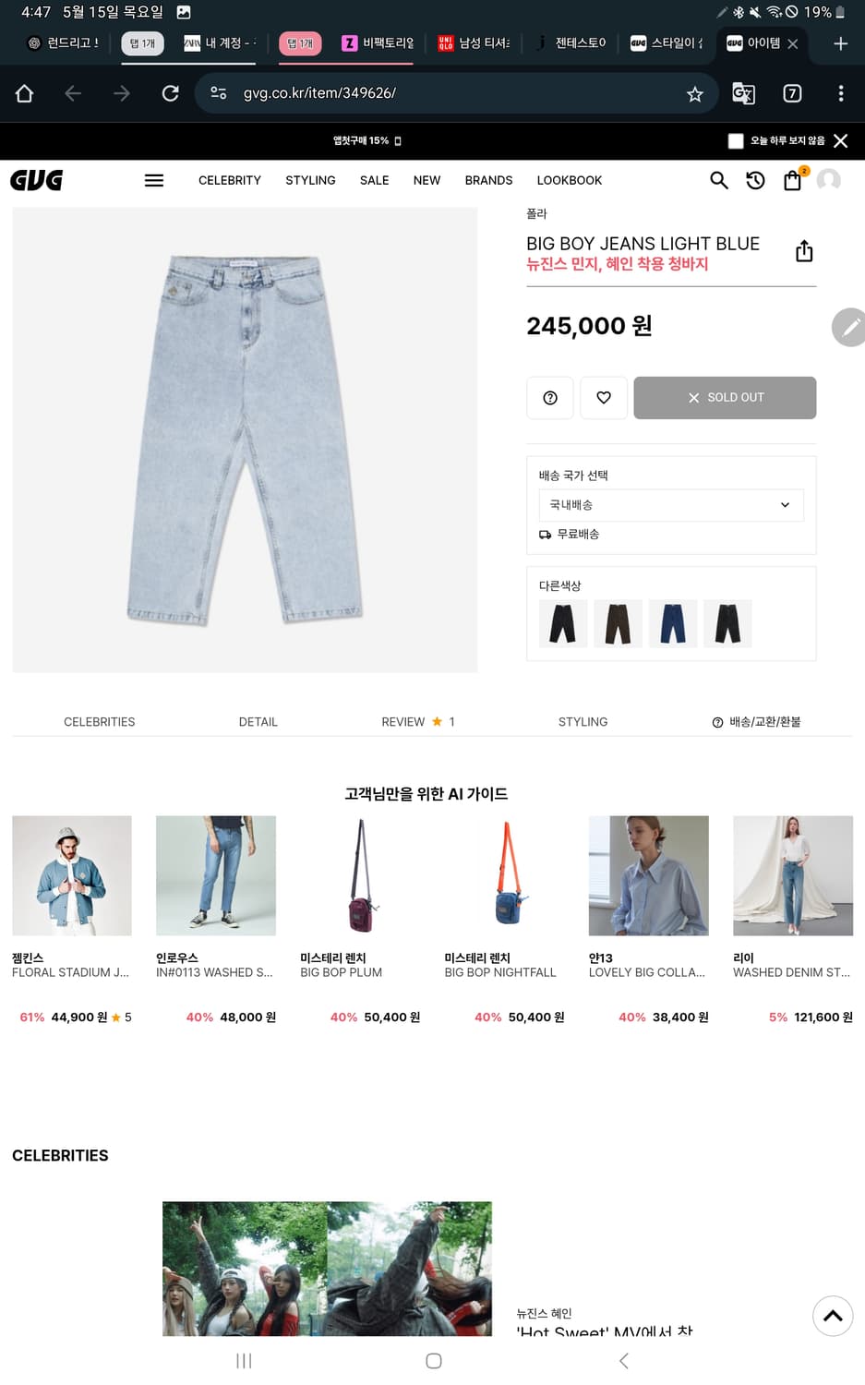Open the search magnifier icon

click(x=718, y=180)
